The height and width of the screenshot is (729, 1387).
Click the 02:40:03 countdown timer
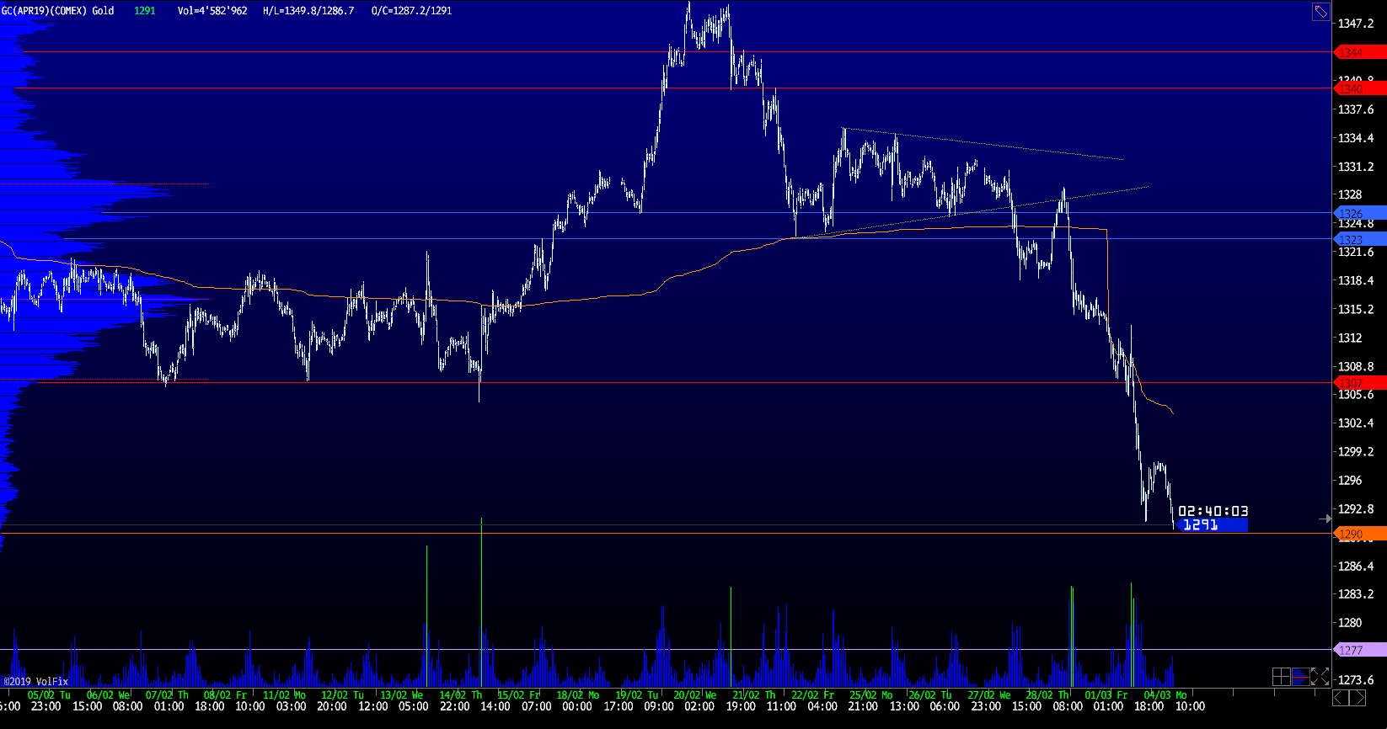pyautogui.click(x=1213, y=511)
